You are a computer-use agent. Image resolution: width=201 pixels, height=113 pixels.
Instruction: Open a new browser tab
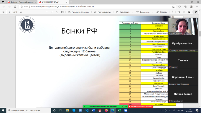[71, 2]
